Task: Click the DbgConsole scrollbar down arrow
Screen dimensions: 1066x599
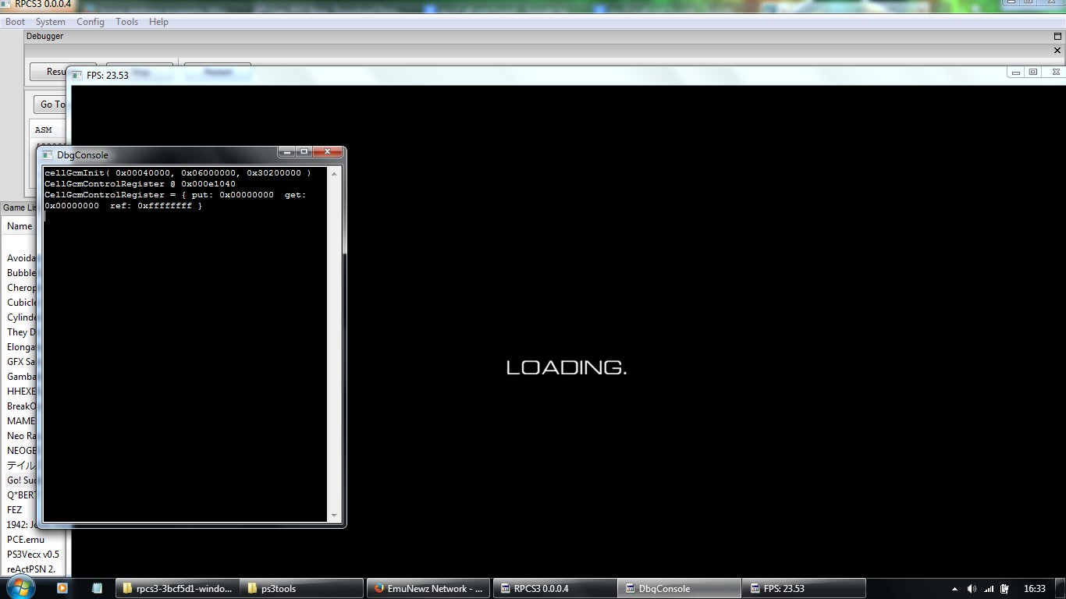Action: pyautogui.click(x=334, y=516)
